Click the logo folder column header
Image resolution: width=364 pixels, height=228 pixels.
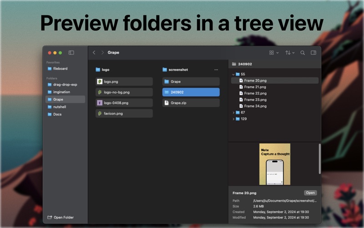(102, 70)
